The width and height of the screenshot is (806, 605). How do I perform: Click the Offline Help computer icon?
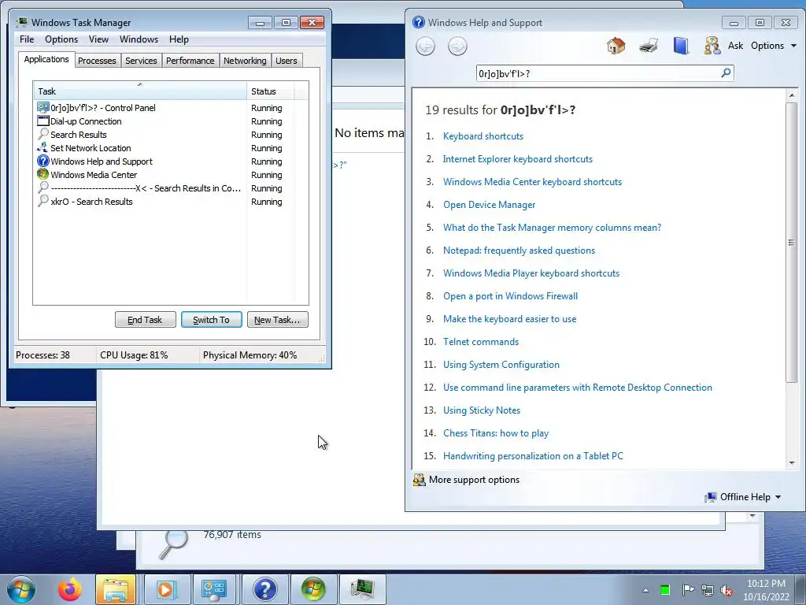coord(711,497)
